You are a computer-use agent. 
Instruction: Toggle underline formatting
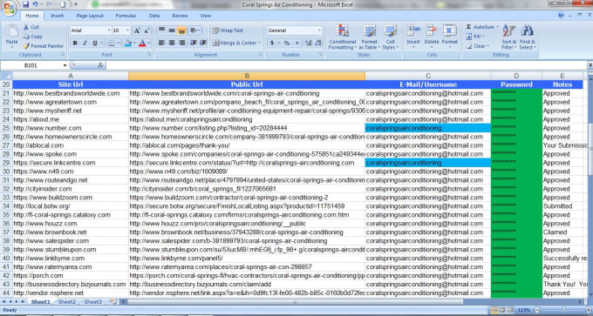tap(94, 43)
